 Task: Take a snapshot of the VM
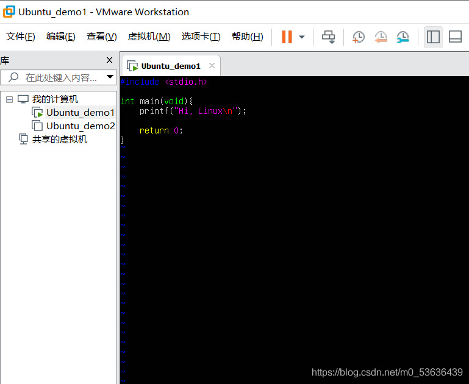point(359,37)
